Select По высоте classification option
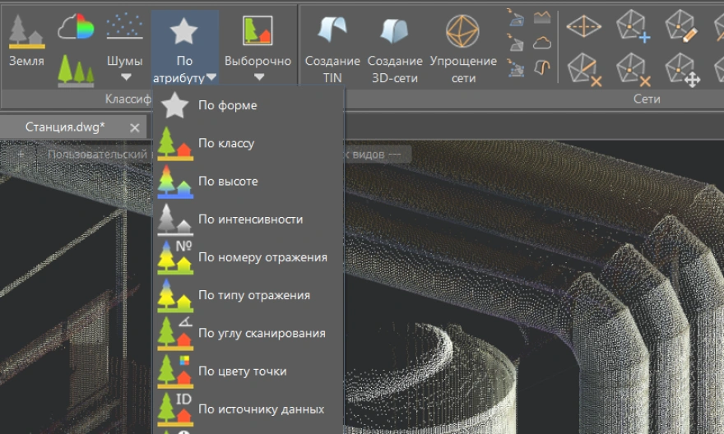Image resolution: width=724 pixels, height=434 pixels. [x=228, y=182]
